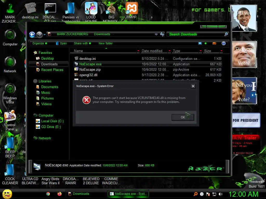Image resolution: width=266 pixels, height=199 pixels.
Task: Open Local Disk (C:) in navigation pane
Action: tap(50, 121)
